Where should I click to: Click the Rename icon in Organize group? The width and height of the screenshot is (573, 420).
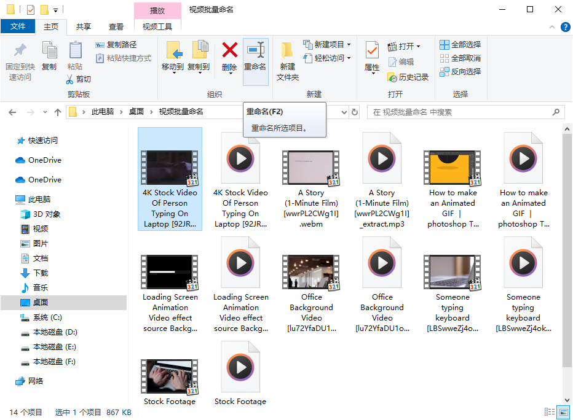point(255,50)
